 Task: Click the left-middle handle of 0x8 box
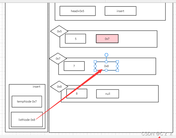pos(95,66)
